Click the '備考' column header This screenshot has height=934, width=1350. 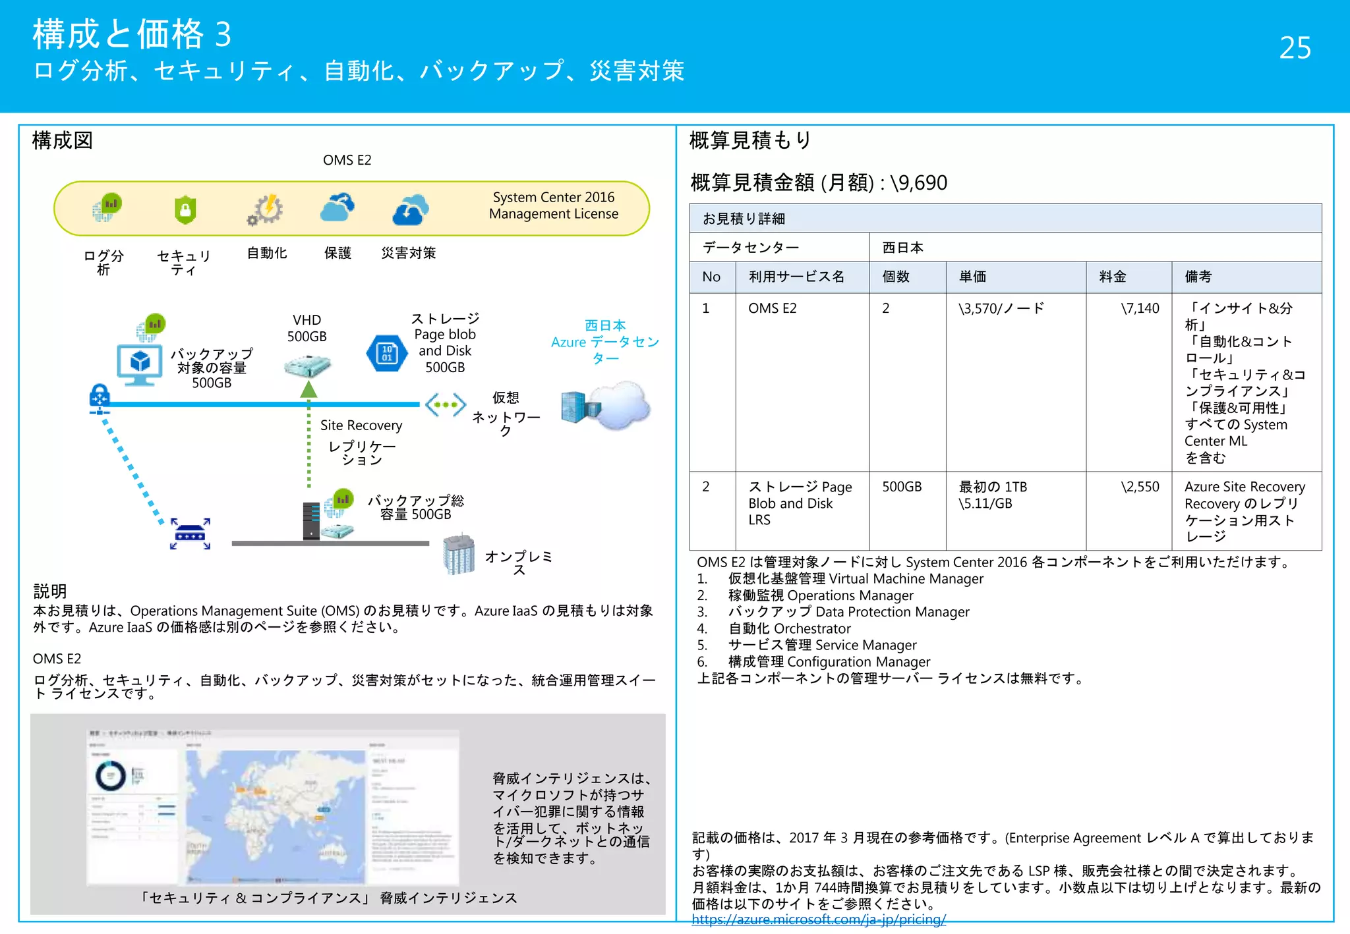[1247, 277]
